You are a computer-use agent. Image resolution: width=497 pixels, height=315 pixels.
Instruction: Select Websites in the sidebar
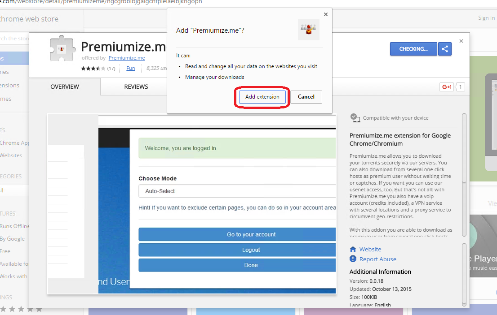tap(11, 155)
